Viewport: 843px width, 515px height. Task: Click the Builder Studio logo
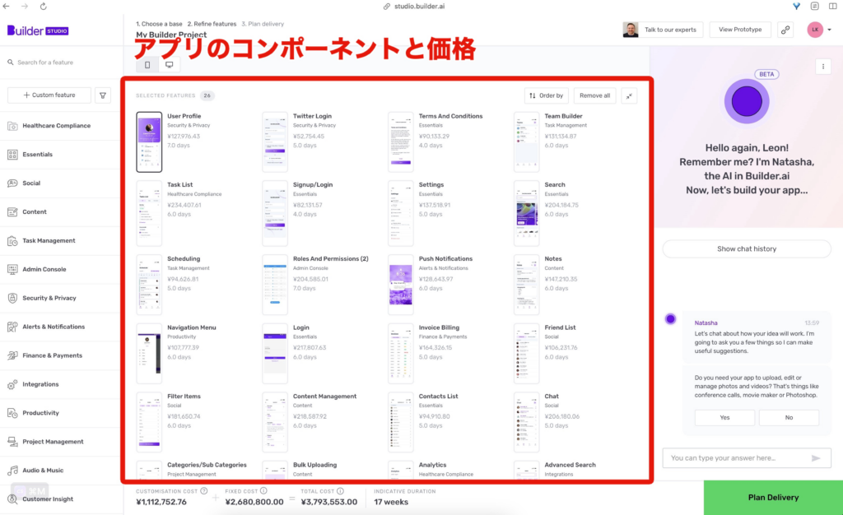coord(38,30)
